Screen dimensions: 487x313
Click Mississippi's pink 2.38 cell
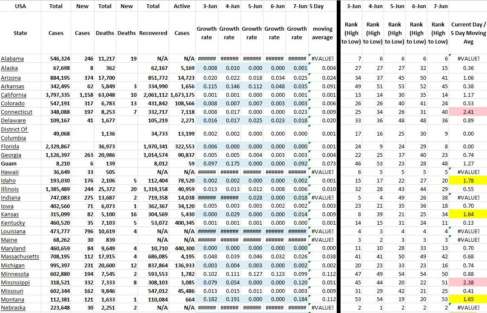[x=468, y=282]
